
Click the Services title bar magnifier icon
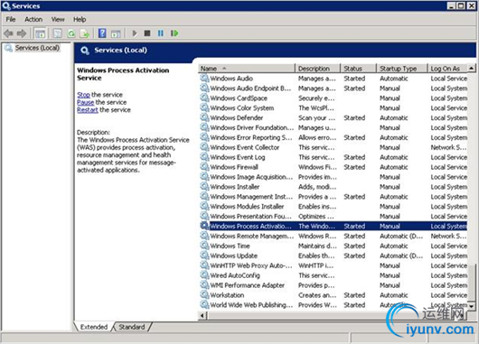point(6,5)
